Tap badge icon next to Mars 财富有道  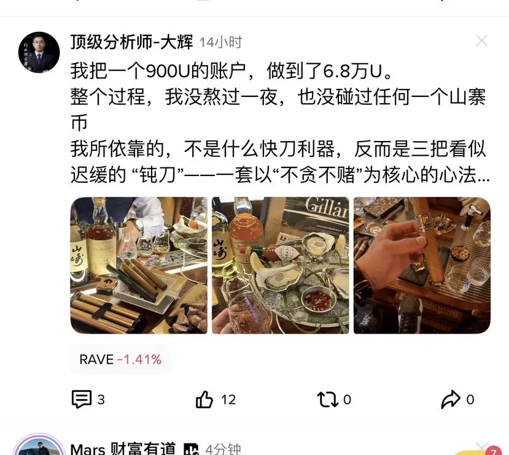(191, 449)
